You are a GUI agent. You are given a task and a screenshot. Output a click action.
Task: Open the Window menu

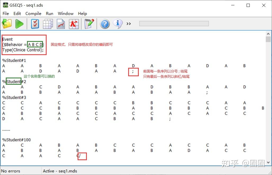[x=65, y=14]
